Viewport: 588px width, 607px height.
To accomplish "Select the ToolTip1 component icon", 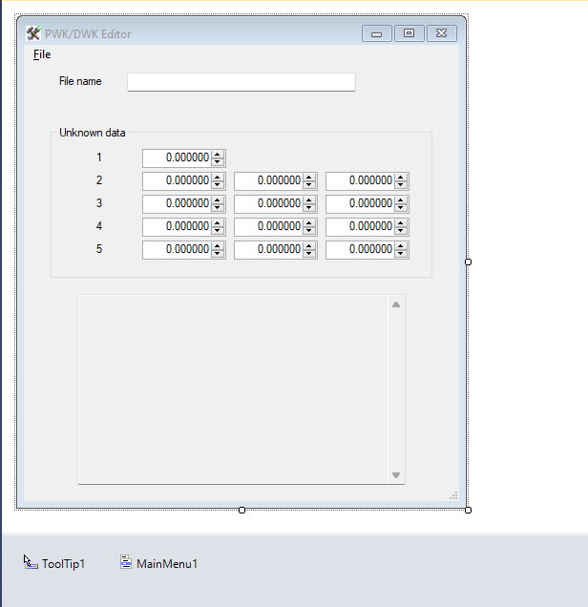I will point(31,563).
